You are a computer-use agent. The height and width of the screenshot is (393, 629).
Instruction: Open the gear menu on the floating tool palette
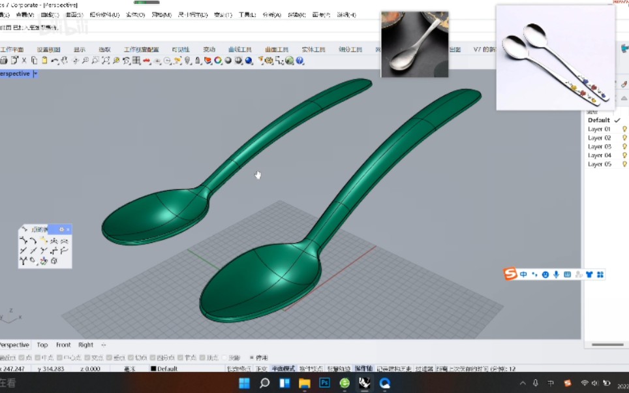62,229
